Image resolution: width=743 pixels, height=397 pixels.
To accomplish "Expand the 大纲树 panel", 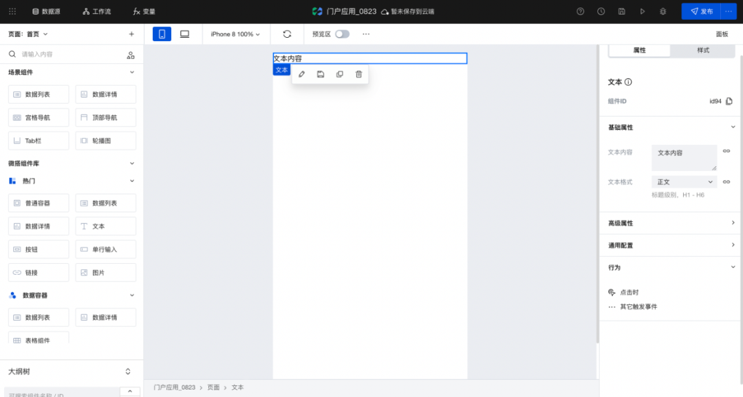I will point(127,372).
